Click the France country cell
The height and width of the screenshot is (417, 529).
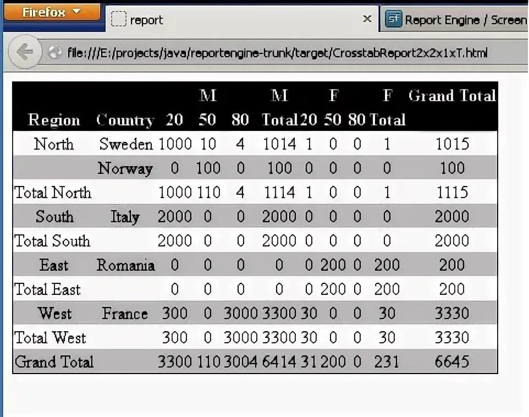124,314
